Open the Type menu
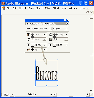94x98 pixels. [31, 8]
